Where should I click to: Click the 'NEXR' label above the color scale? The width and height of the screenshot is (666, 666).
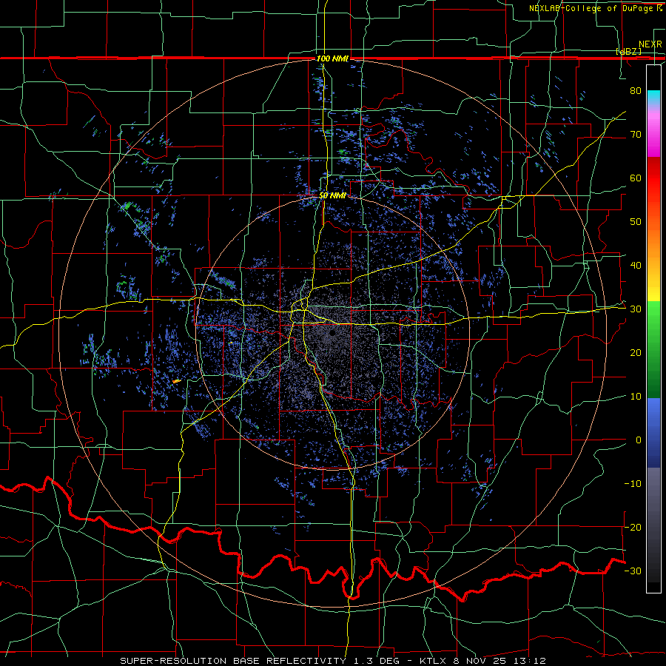(x=650, y=44)
